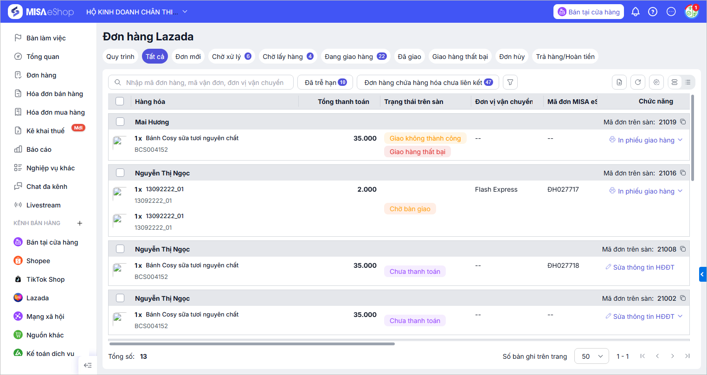
Task: Expand the store name dropdown
Action: tap(185, 12)
